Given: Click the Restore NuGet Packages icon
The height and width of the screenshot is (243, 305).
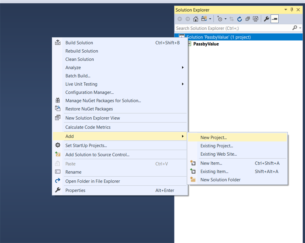Looking at the screenshot, I should [x=58, y=109].
